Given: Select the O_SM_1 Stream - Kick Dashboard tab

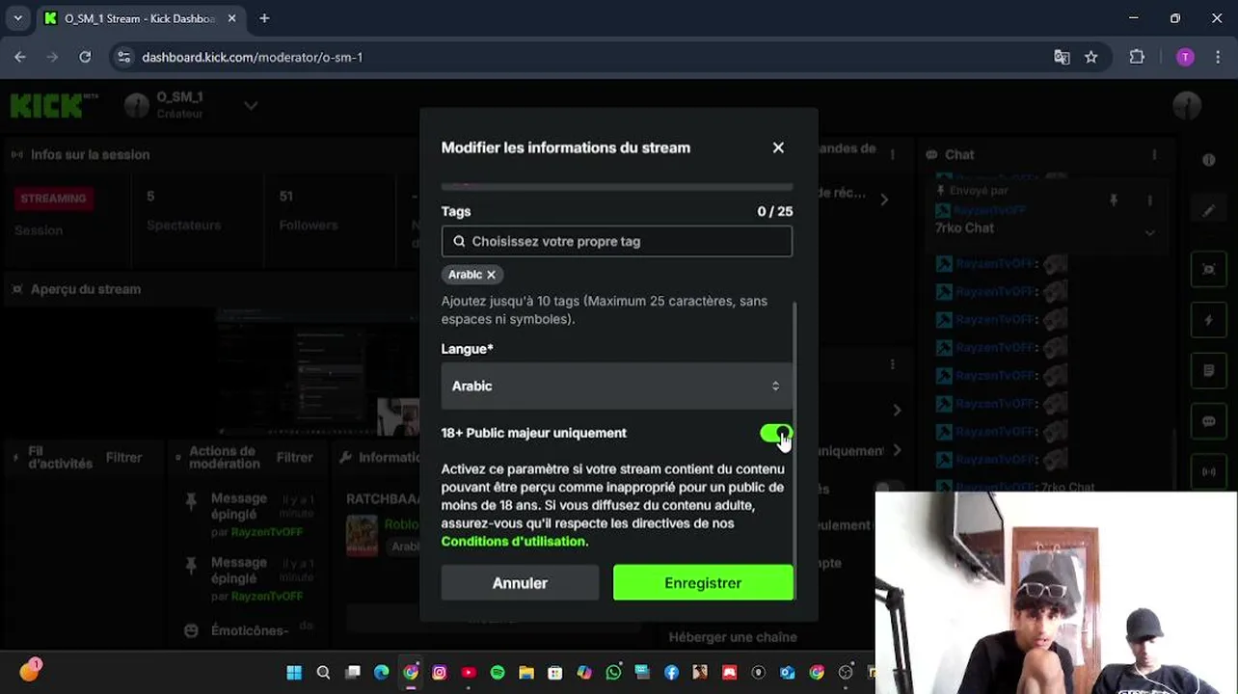Looking at the screenshot, I should (x=141, y=18).
